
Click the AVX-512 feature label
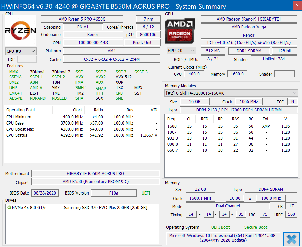click(x=124, y=77)
